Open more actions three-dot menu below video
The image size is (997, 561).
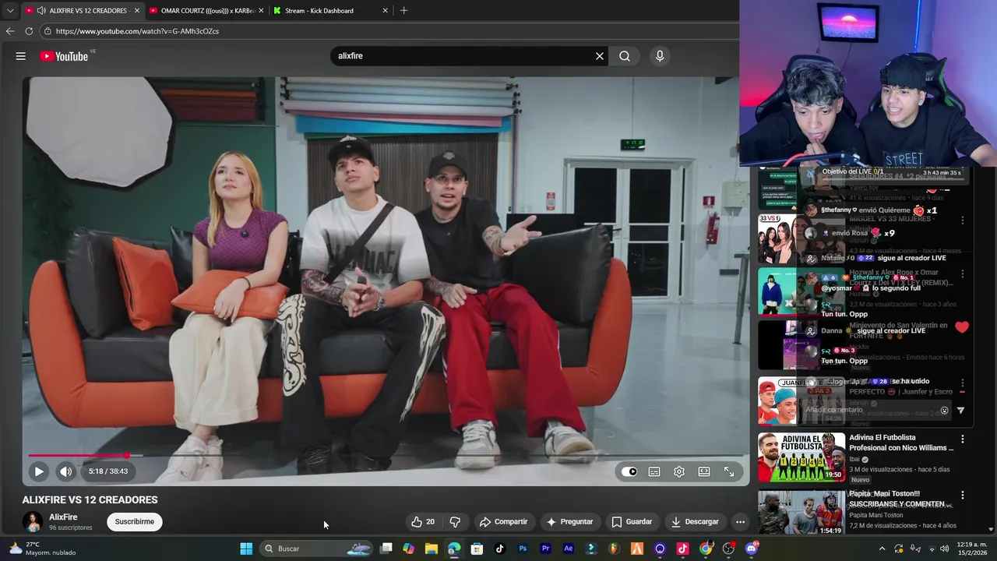tap(741, 522)
